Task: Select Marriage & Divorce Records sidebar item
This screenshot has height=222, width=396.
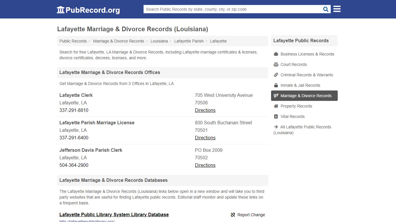Action: (x=304, y=96)
